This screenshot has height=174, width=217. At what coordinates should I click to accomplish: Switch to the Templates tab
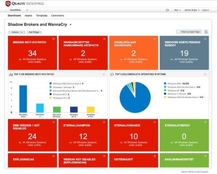41,16
